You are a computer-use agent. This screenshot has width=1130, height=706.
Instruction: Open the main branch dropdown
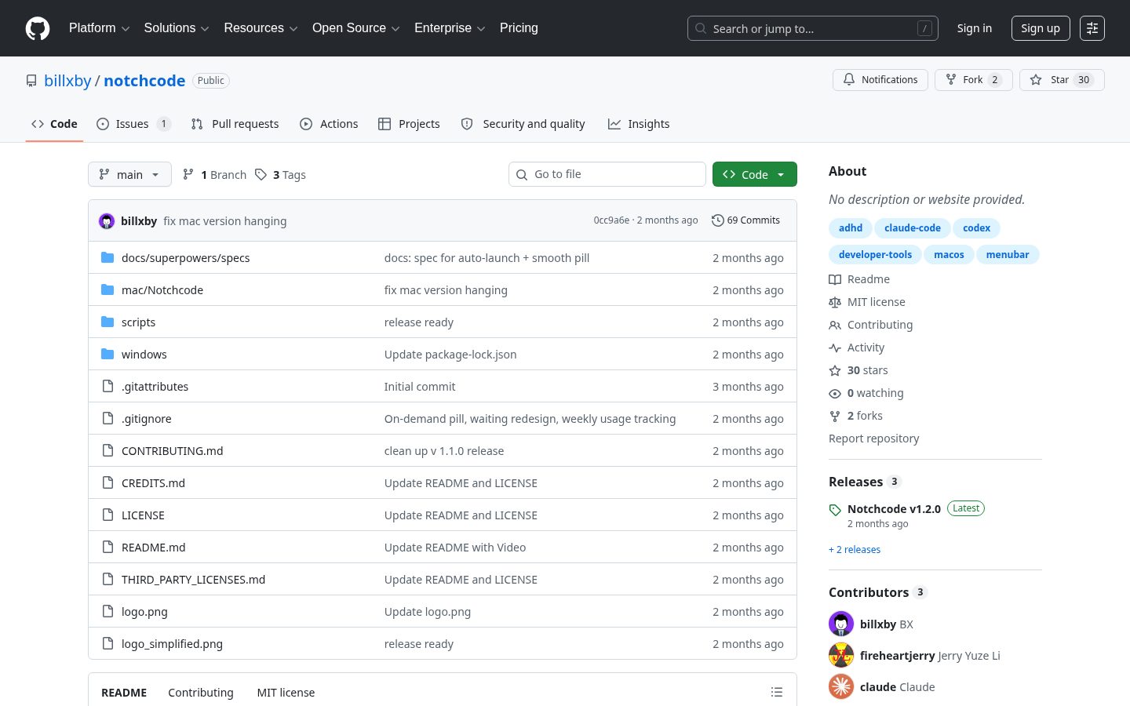tap(129, 174)
